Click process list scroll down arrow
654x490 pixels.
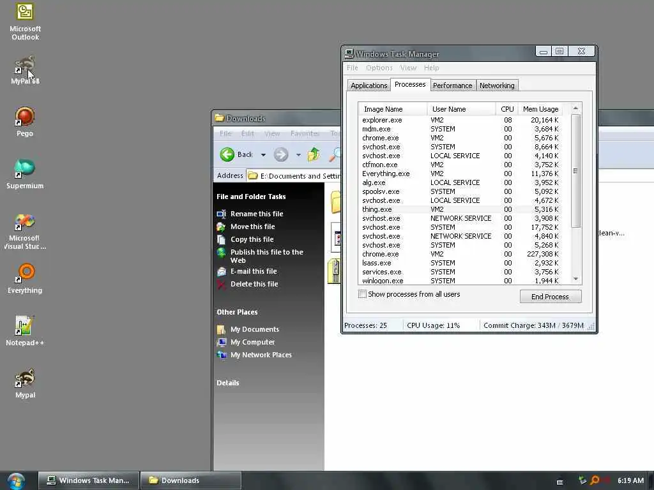tap(575, 279)
